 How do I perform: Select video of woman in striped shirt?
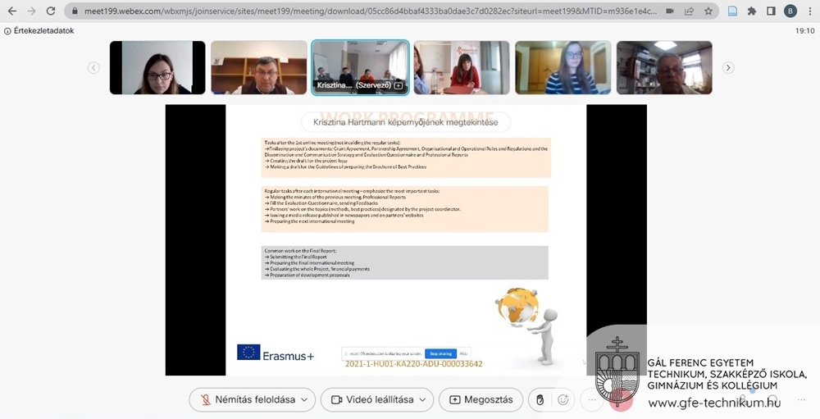coord(563,67)
